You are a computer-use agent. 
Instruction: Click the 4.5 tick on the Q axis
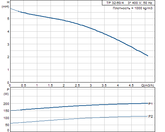[x=131, y=85]
